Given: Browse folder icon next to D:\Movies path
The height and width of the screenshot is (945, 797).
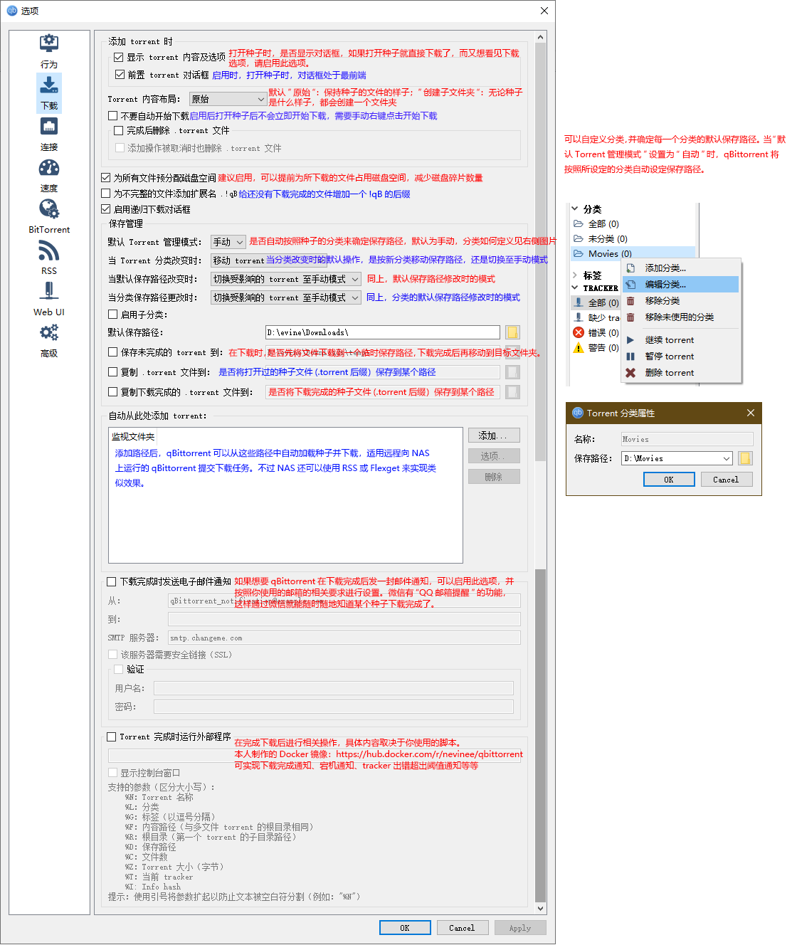Looking at the screenshot, I should (x=745, y=458).
